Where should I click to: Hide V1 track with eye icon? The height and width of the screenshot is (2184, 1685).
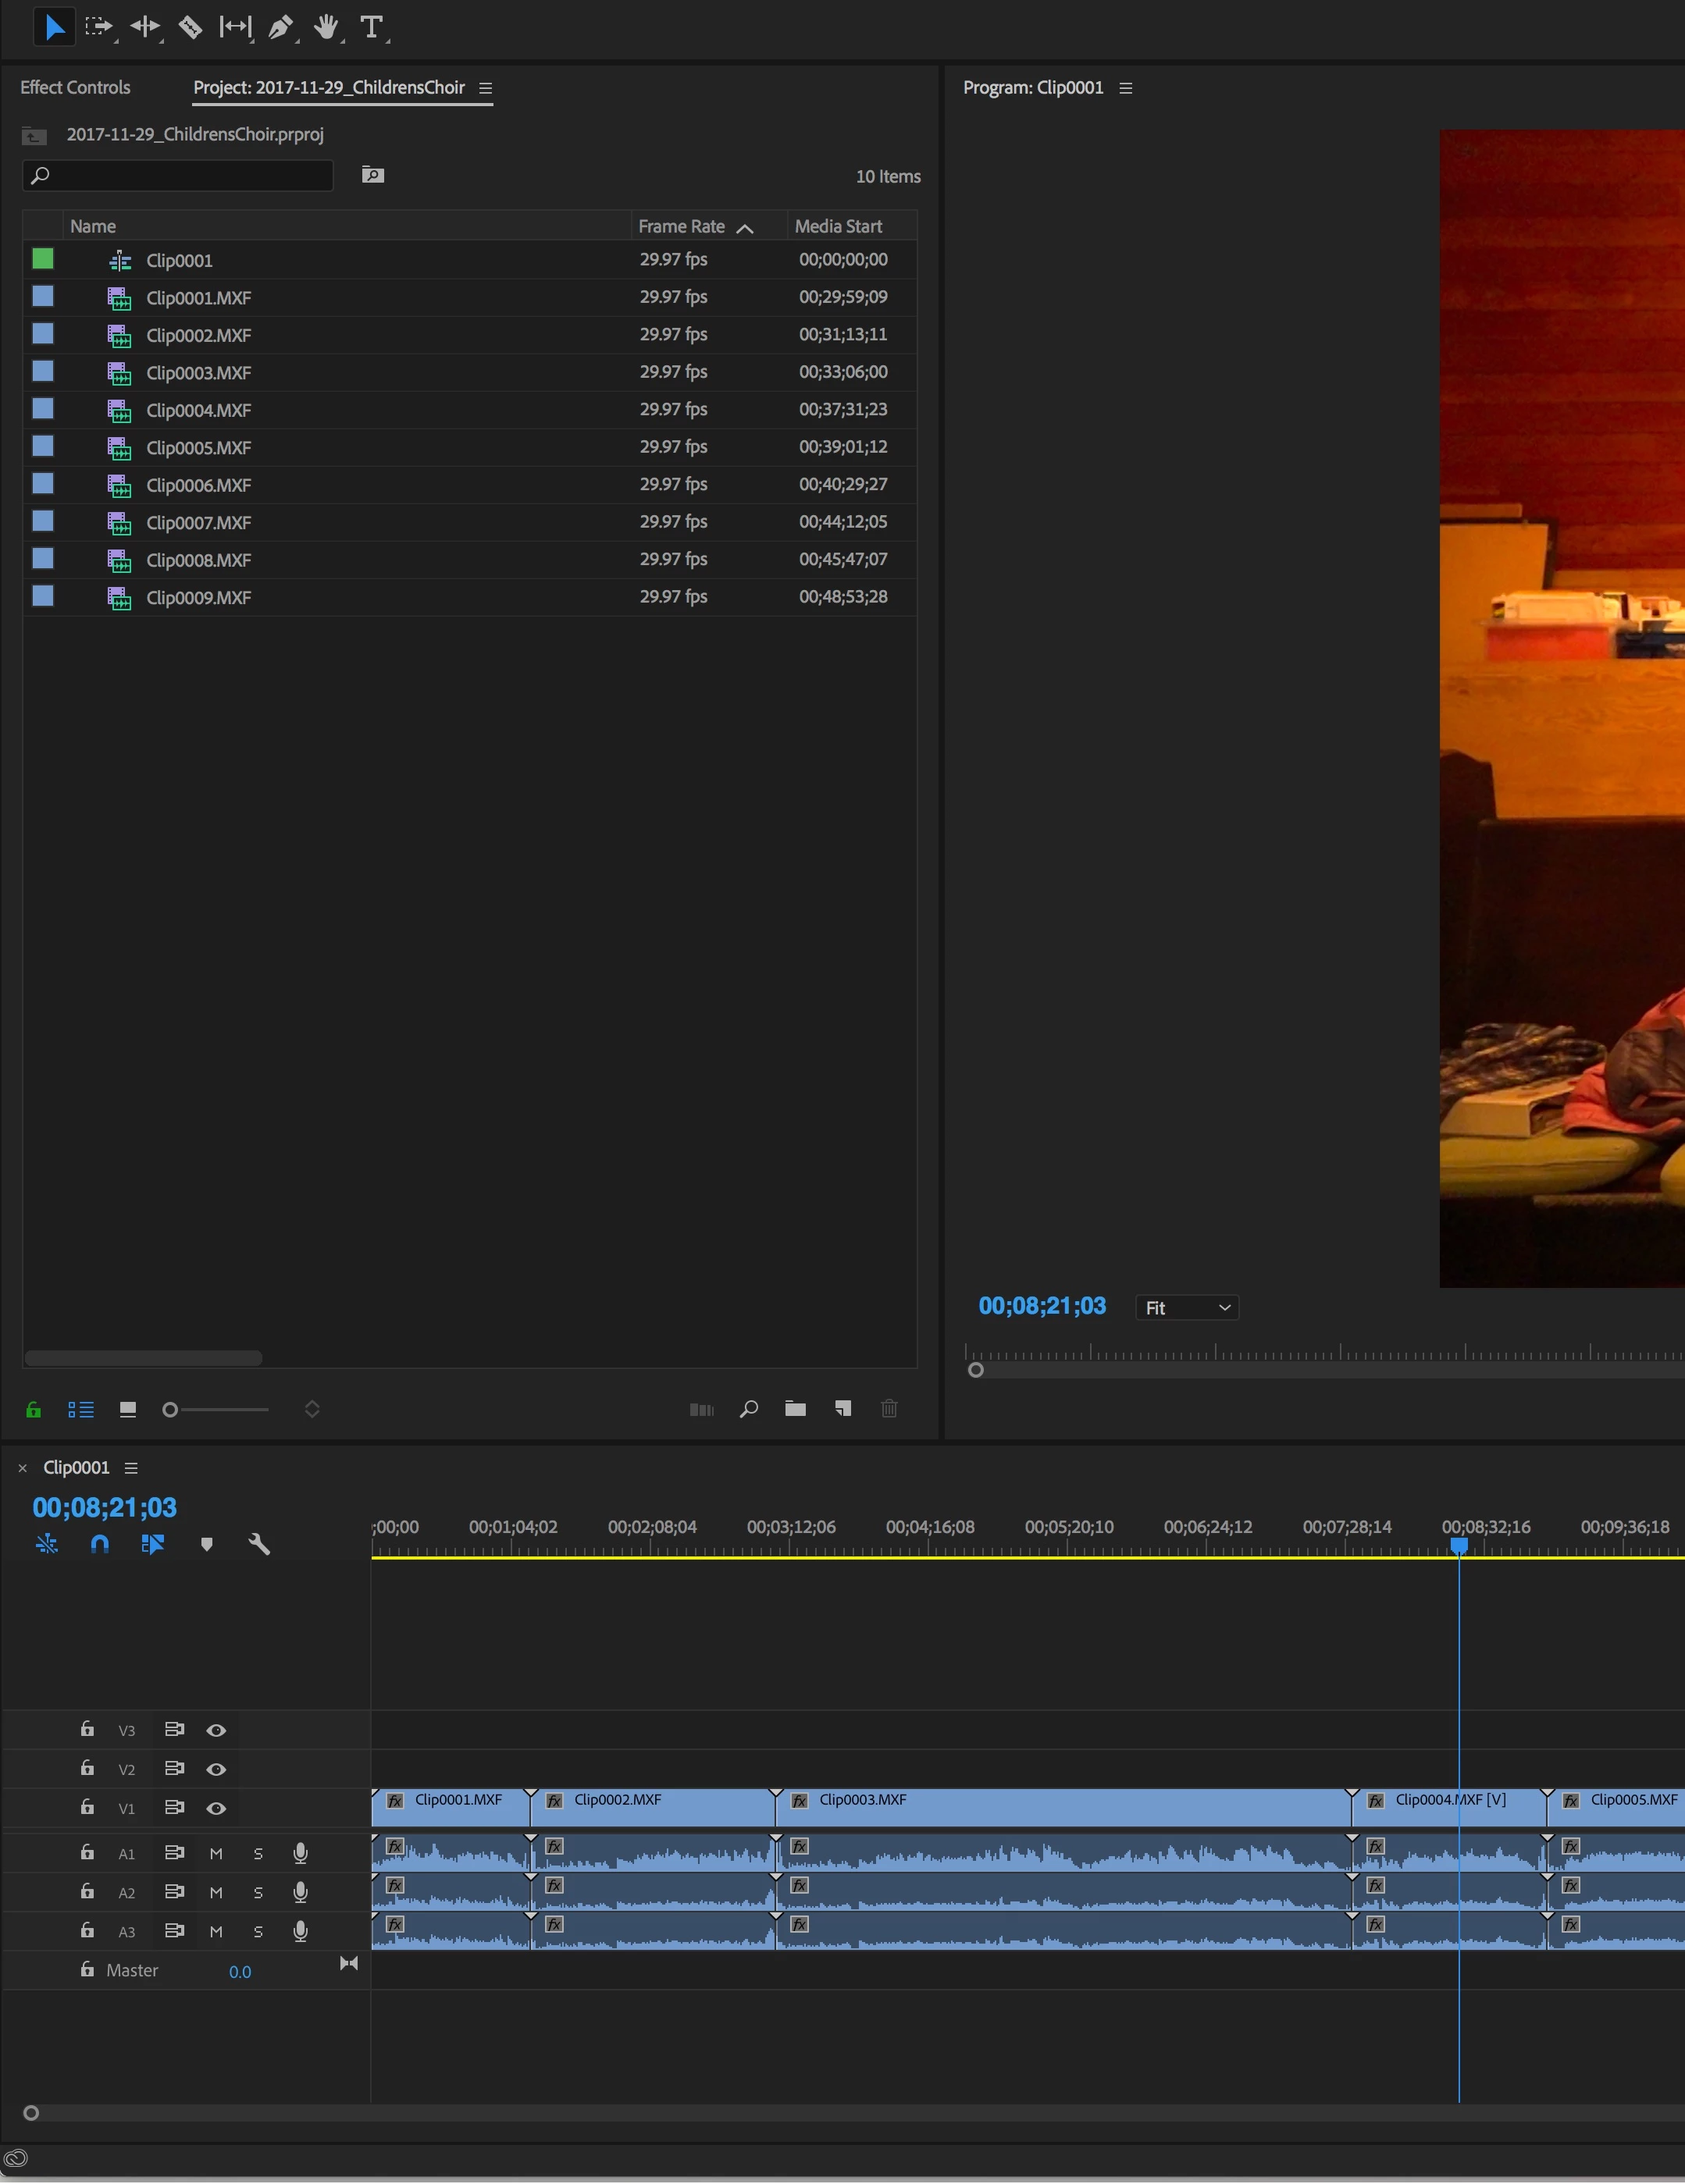(x=216, y=1808)
